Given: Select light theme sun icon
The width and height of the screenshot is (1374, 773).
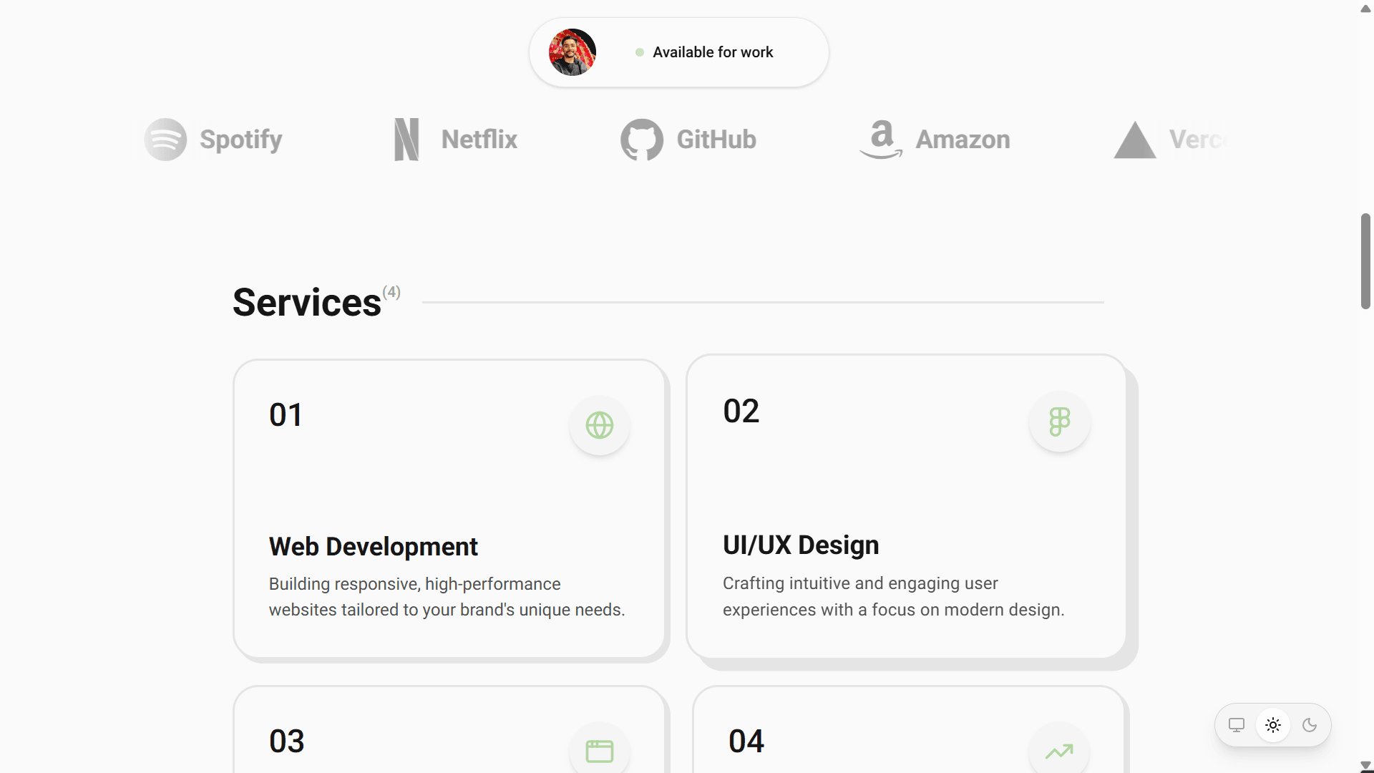Looking at the screenshot, I should (x=1273, y=725).
